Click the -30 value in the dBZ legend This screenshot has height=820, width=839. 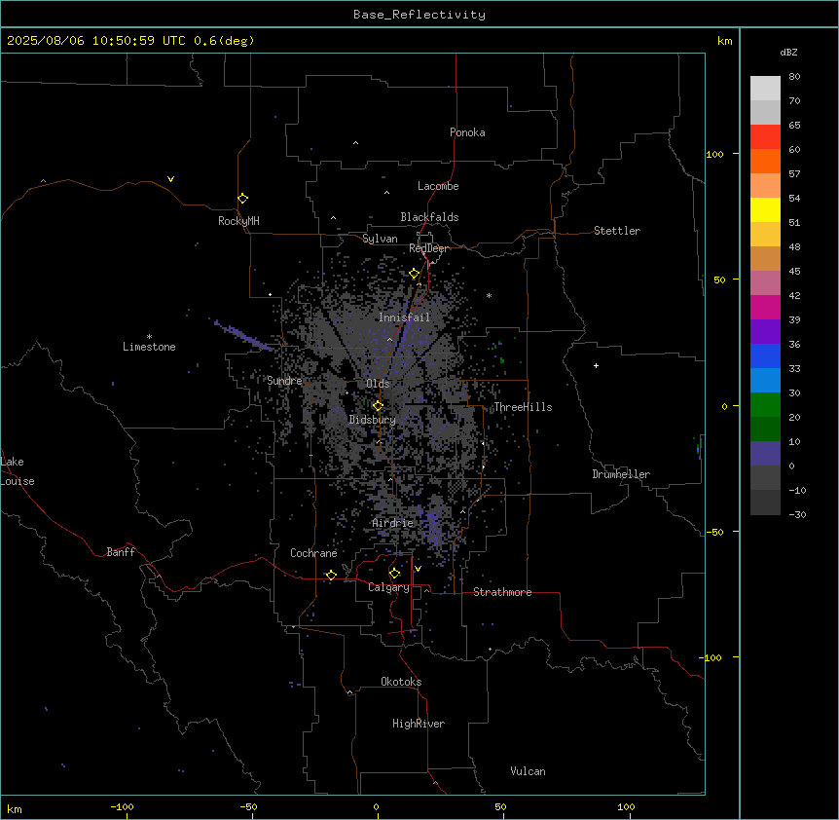pyautogui.click(x=797, y=514)
